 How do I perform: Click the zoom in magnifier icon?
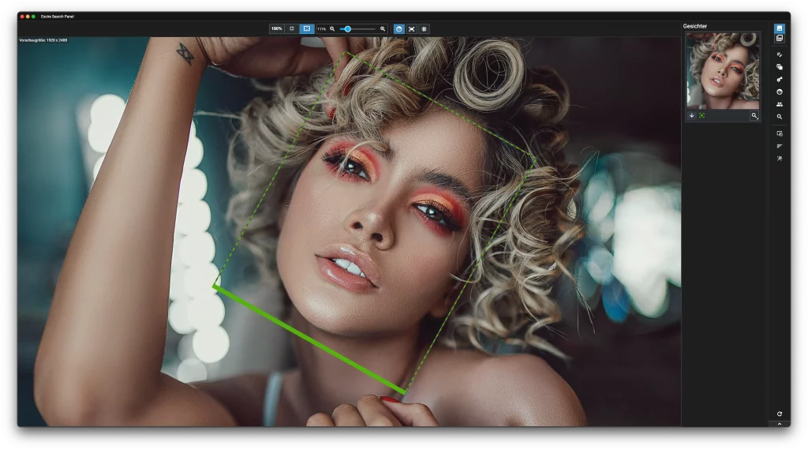(x=383, y=28)
